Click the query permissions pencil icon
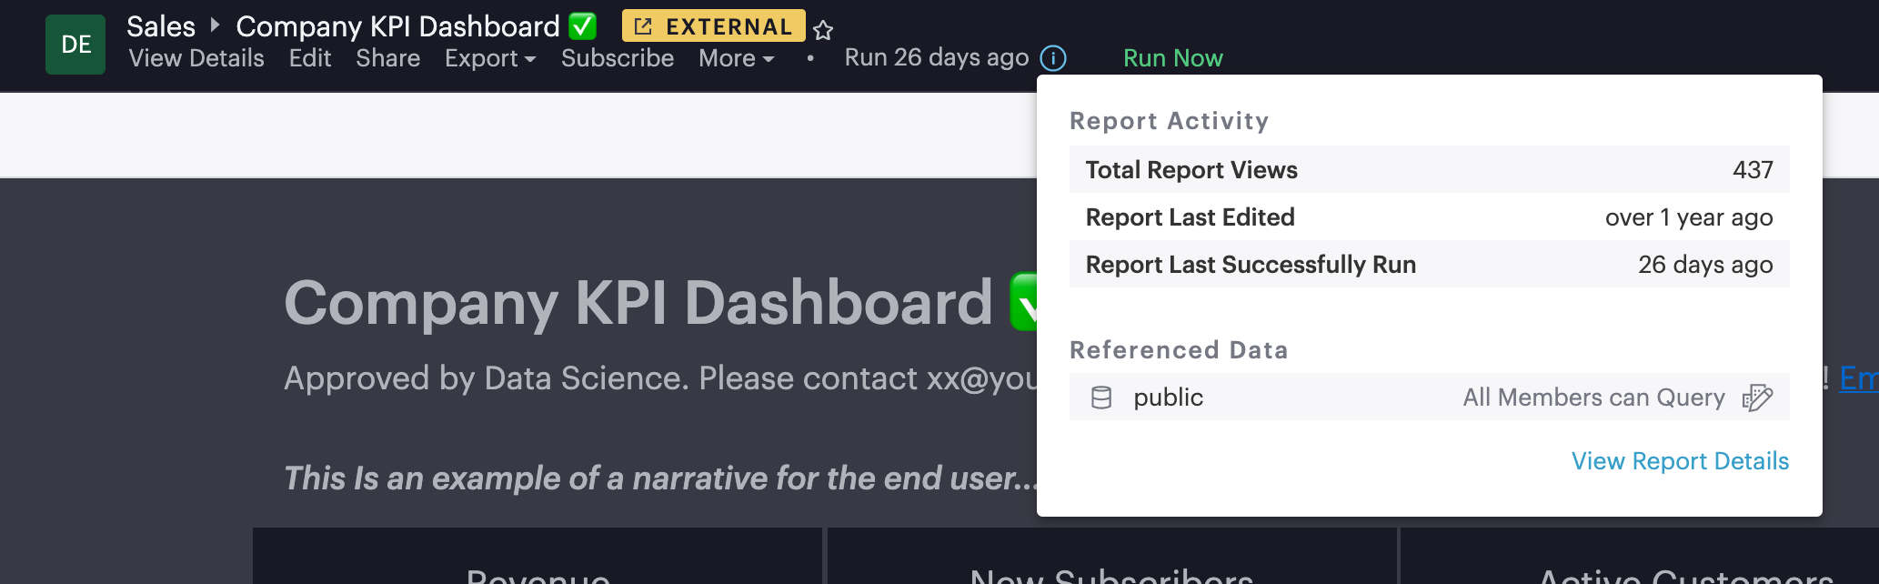 tap(1759, 398)
